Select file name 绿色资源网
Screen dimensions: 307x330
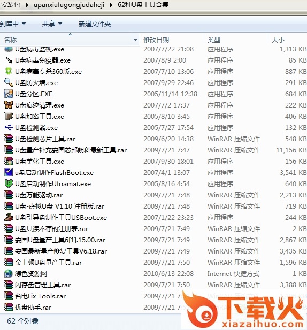click(x=31, y=274)
